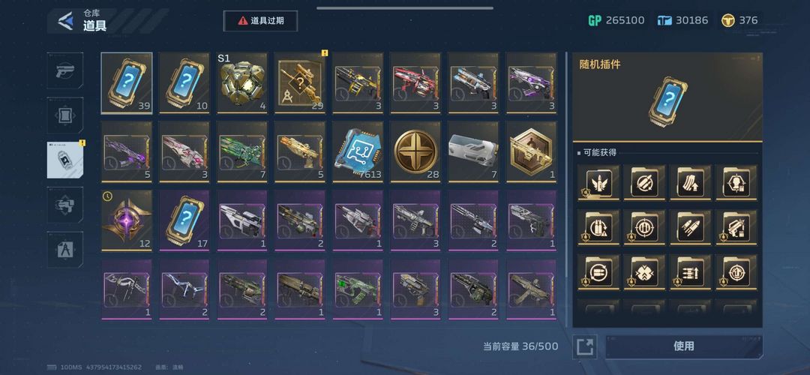Switch to the blueprint compass sidebar tab
This screenshot has width=810, height=375.
65,250
